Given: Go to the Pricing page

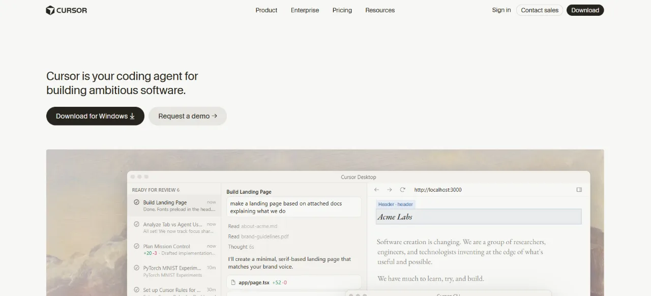Looking at the screenshot, I should click(342, 10).
